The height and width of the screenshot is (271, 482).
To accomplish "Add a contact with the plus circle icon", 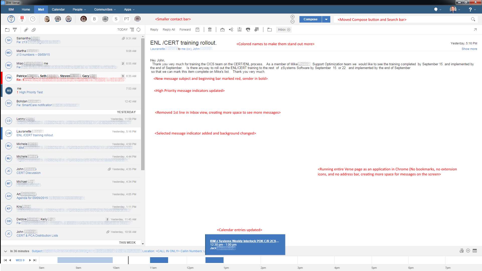I will (292, 17).
